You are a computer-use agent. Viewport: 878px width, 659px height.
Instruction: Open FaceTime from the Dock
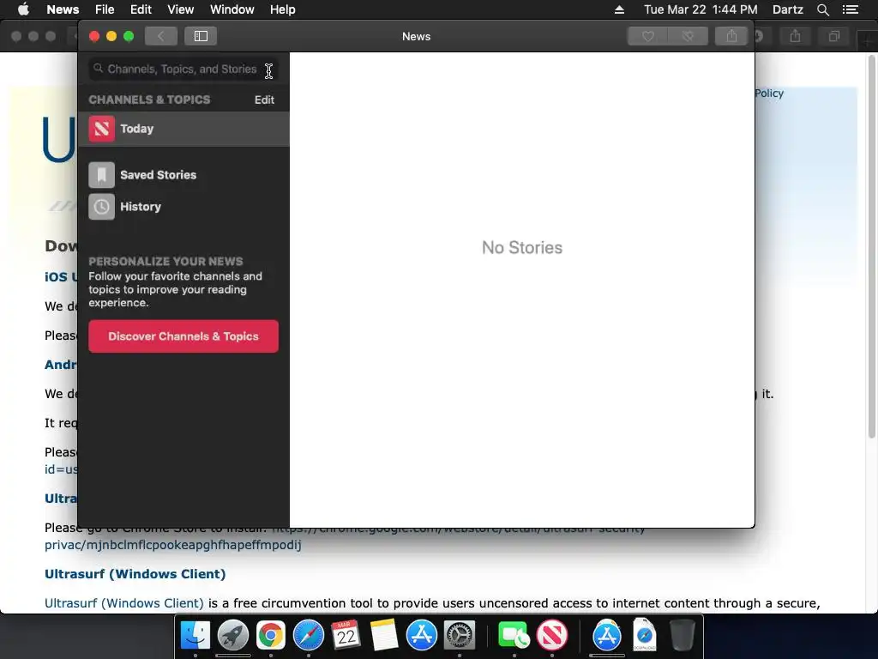[514, 635]
